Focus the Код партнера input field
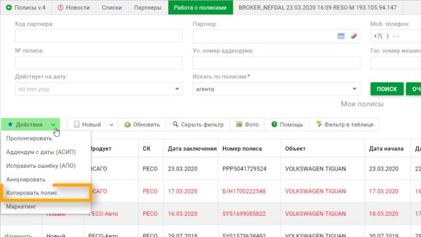Viewport: 421px width, 237px height. pyautogui.click(x=99, y=36)
